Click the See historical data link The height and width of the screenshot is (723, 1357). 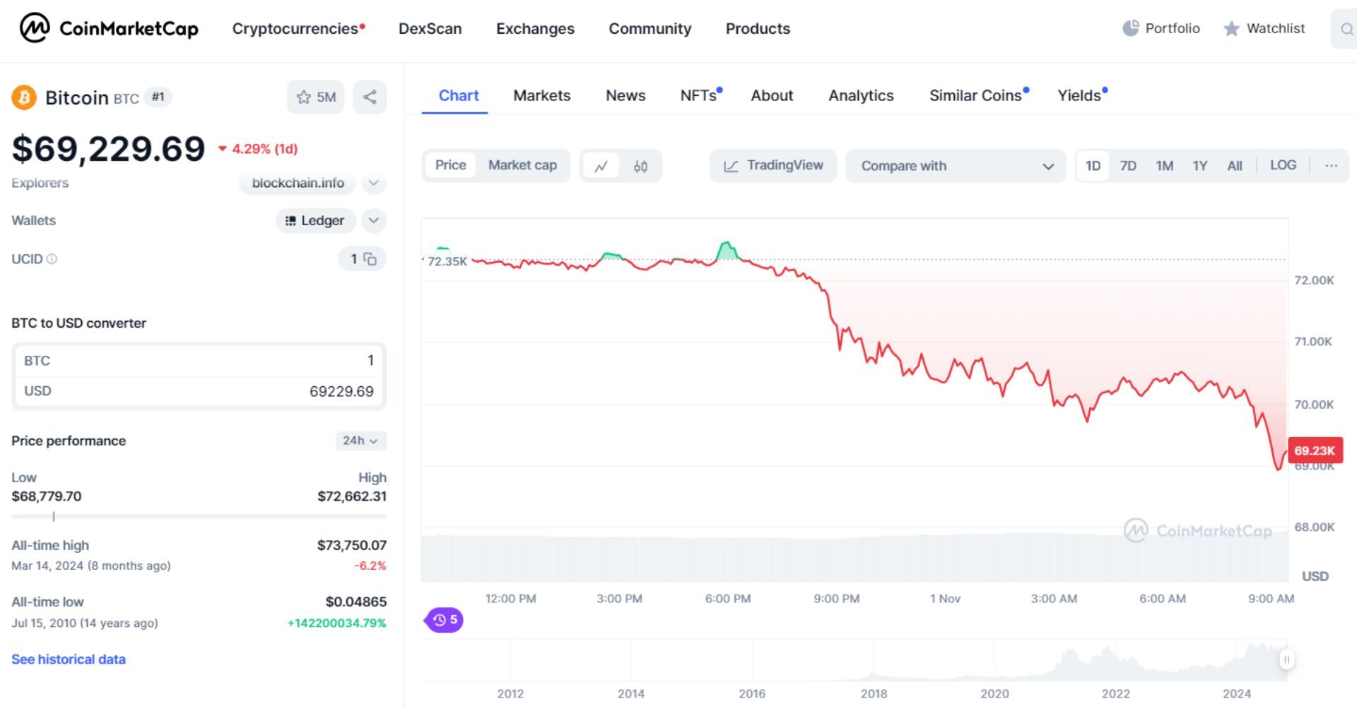68,659
